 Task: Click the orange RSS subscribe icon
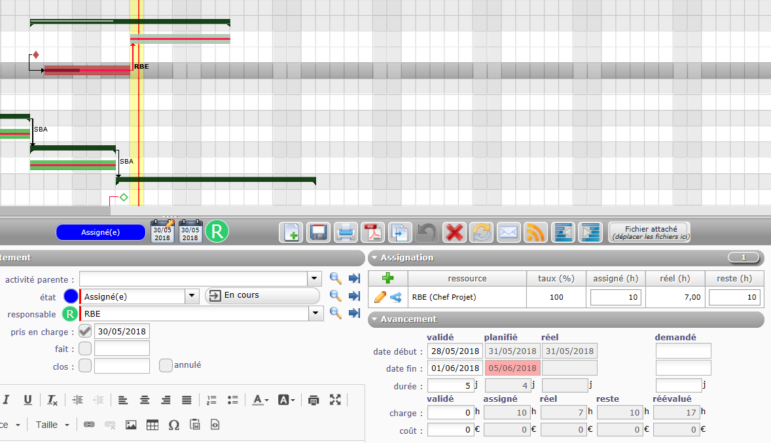[x=535, y=232]
